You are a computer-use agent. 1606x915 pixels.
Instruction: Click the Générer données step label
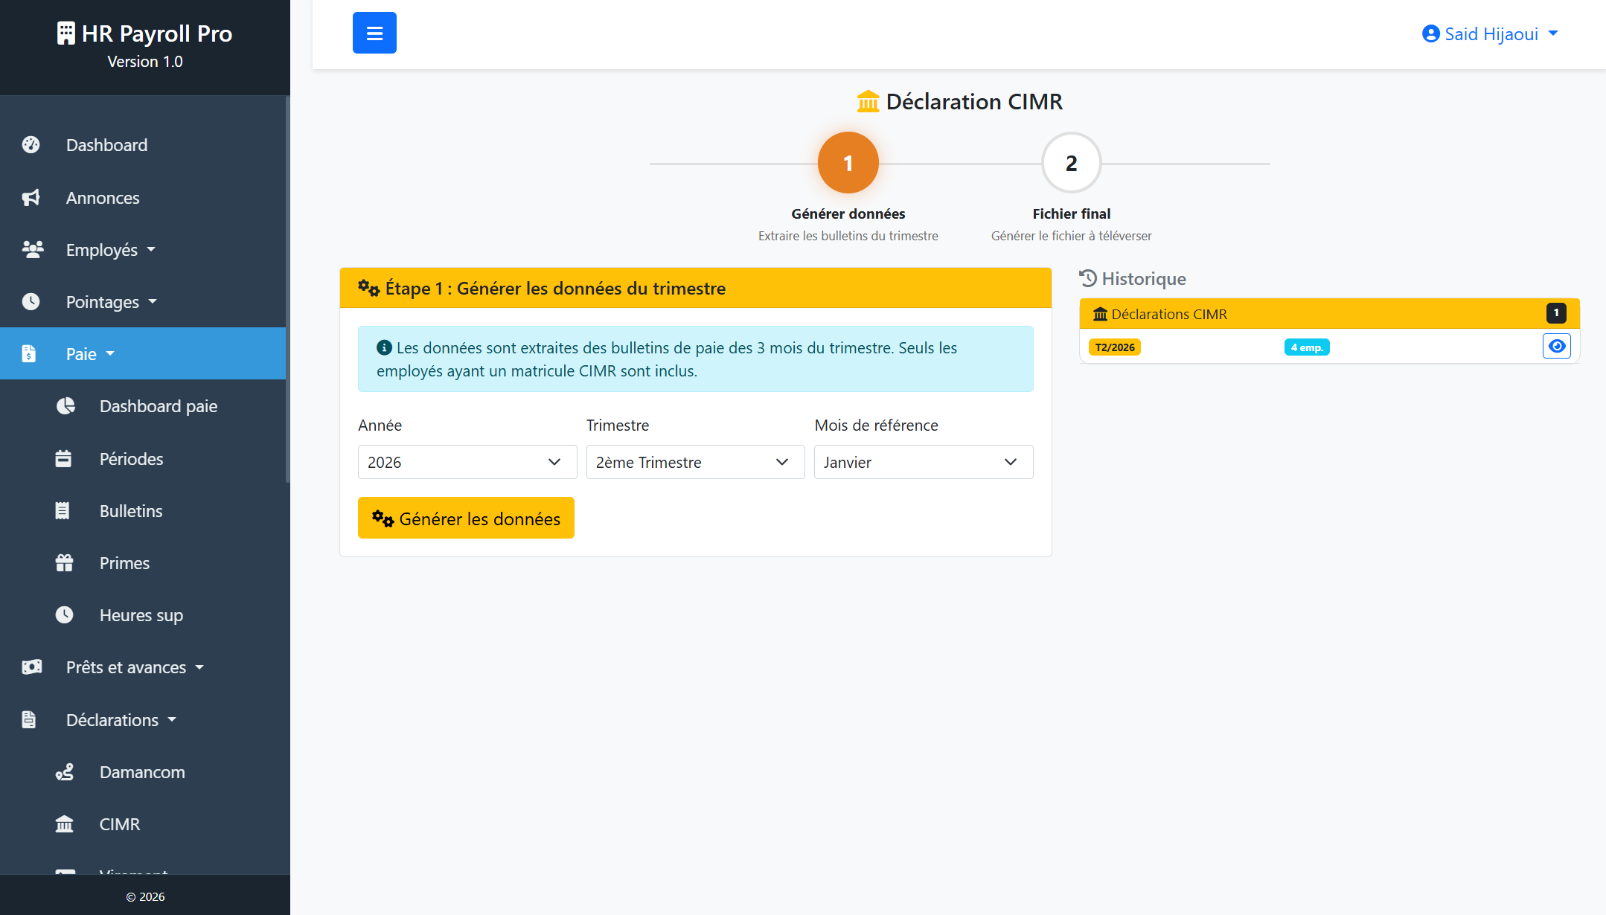848,214
